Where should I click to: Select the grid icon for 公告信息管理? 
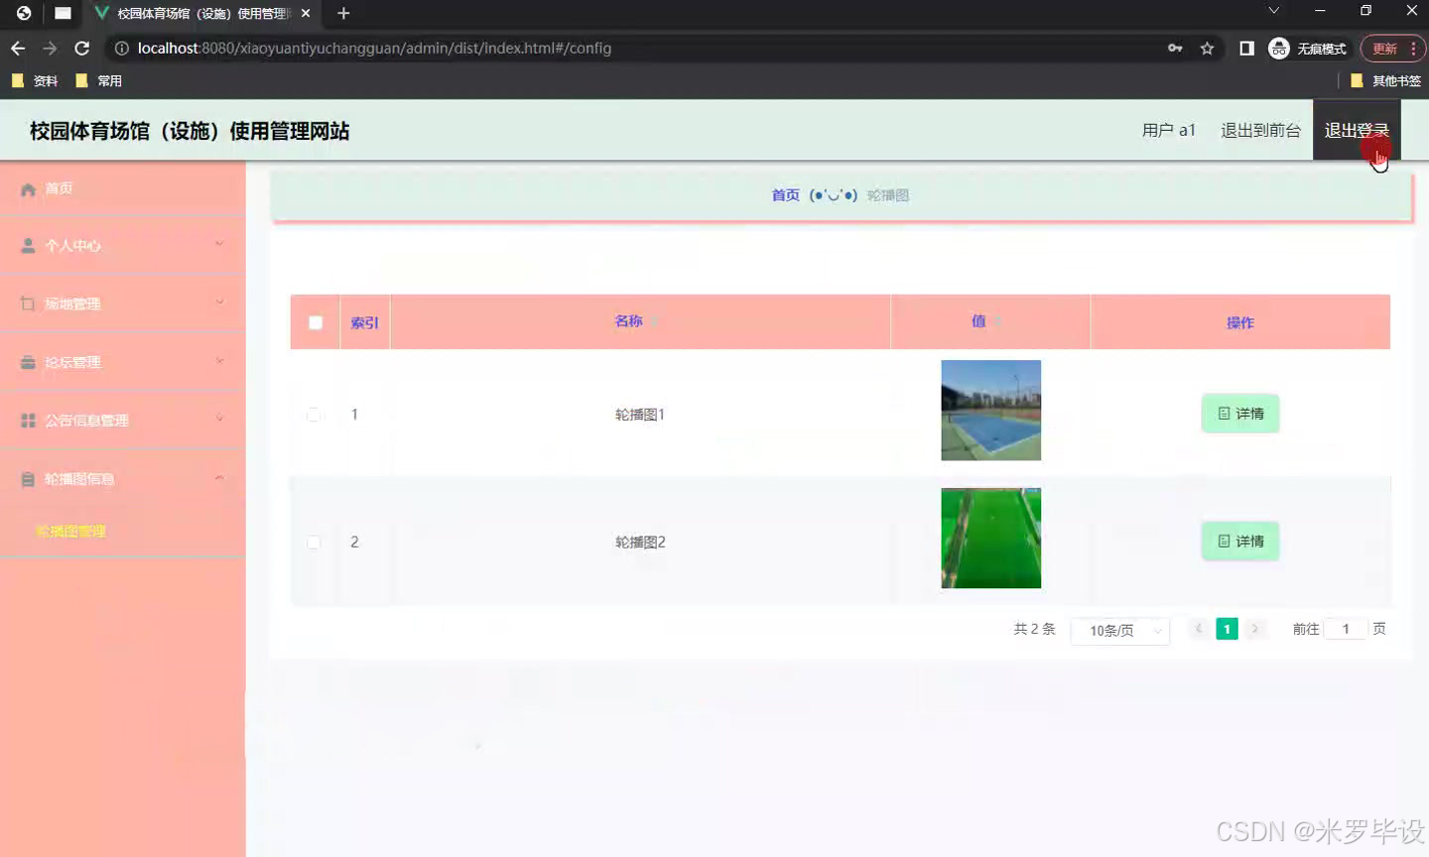tap(28, 420)
